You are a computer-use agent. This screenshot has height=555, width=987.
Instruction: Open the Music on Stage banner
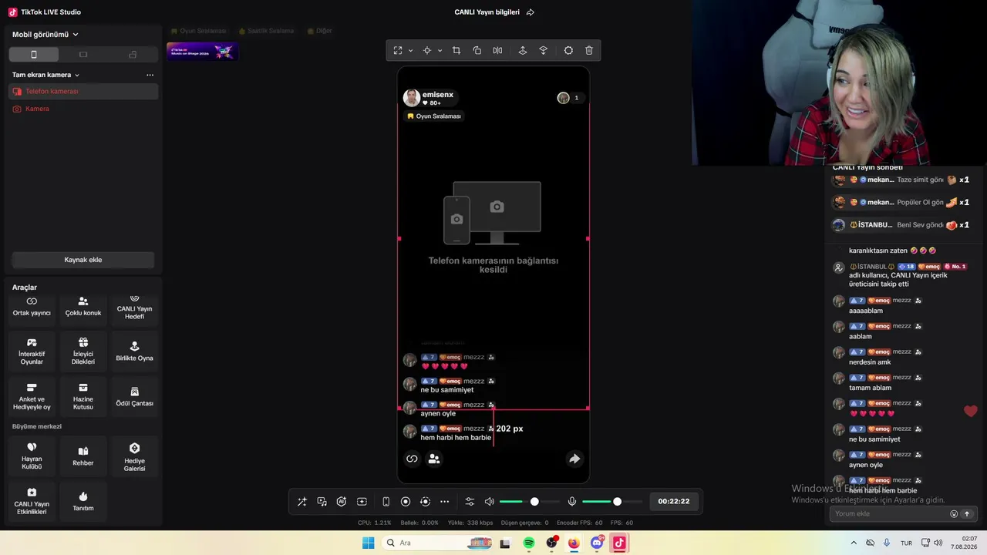pyautogui.click(x=202, y=51)
